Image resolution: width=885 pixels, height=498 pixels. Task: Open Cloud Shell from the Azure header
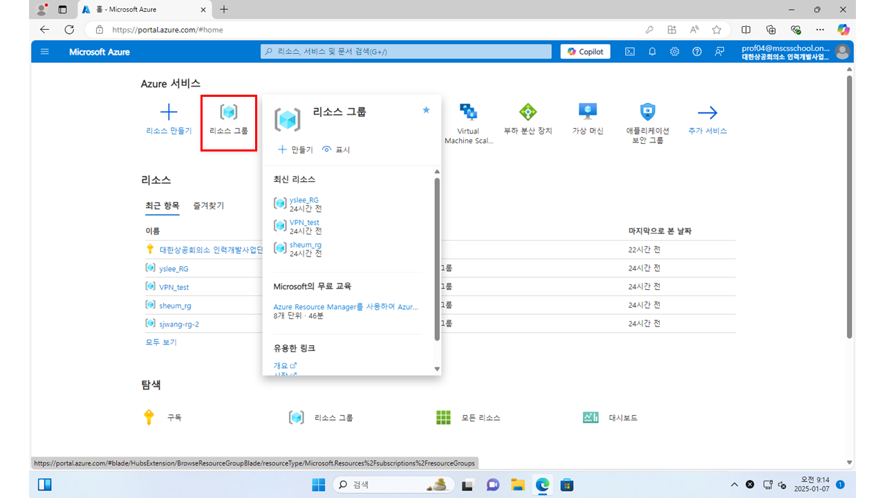(630, 52)
